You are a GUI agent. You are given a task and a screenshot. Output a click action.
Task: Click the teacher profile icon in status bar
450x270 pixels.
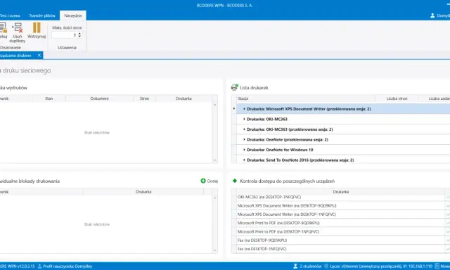coord(39,266)
